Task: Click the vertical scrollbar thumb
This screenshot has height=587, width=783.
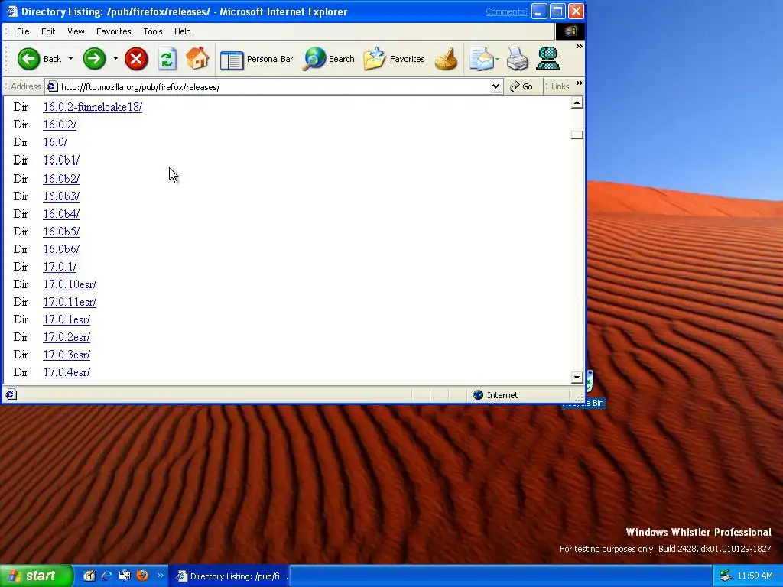Action: click(x=577, y=135)
